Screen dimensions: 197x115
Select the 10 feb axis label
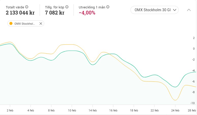coord(72,110)
